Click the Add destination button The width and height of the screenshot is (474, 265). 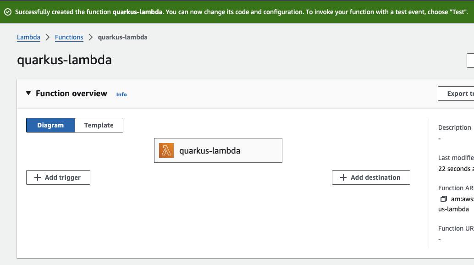tap(371, 177)
